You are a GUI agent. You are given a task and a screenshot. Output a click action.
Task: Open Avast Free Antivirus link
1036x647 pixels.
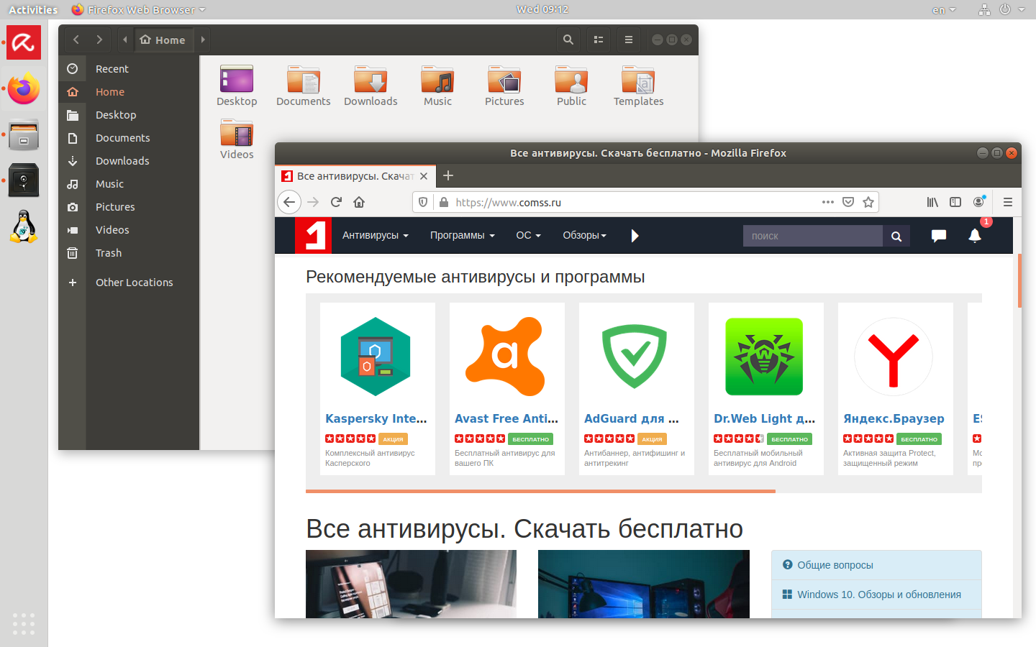click(x=506, y=418)
